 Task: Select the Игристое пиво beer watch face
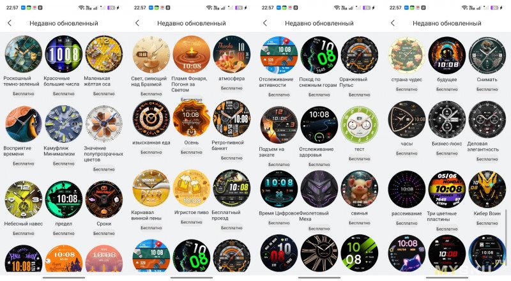[191, 188]
